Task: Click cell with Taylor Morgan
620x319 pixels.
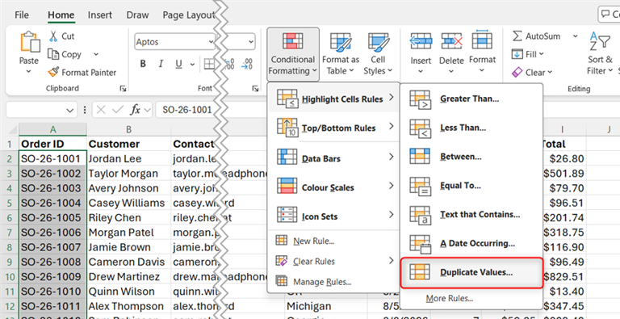Action: [129, 174]
